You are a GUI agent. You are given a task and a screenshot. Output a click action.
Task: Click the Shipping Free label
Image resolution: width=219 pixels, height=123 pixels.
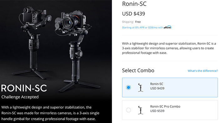[131, 22]
